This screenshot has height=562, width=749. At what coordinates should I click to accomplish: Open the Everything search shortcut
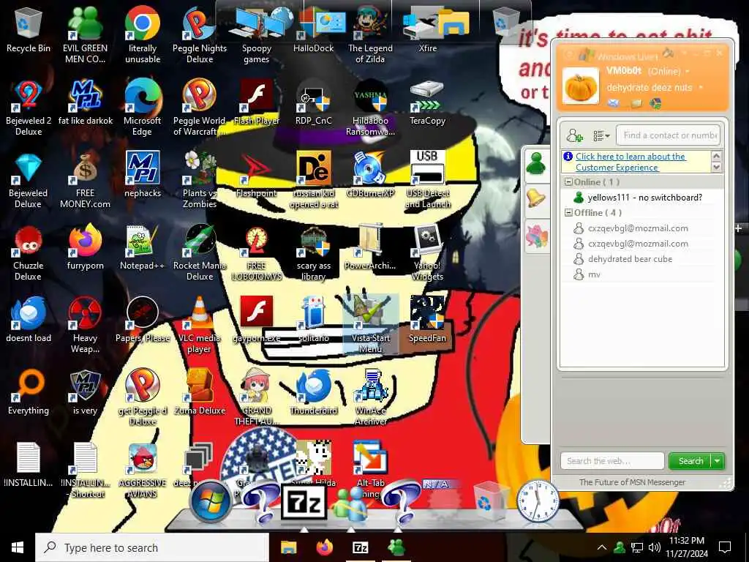point(29,393)
